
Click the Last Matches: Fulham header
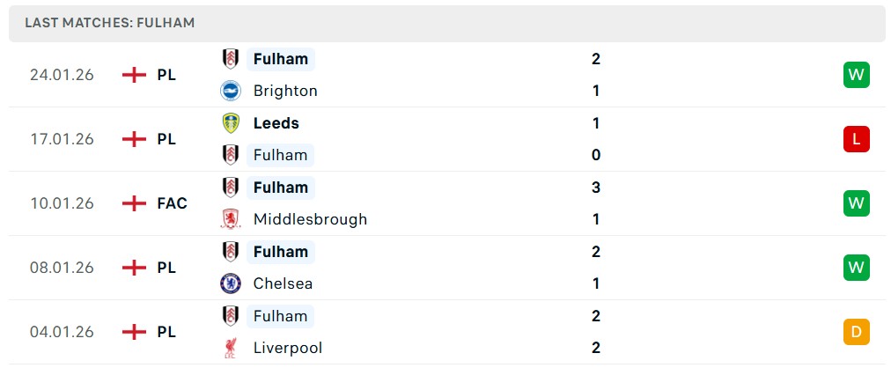point(110,23)
